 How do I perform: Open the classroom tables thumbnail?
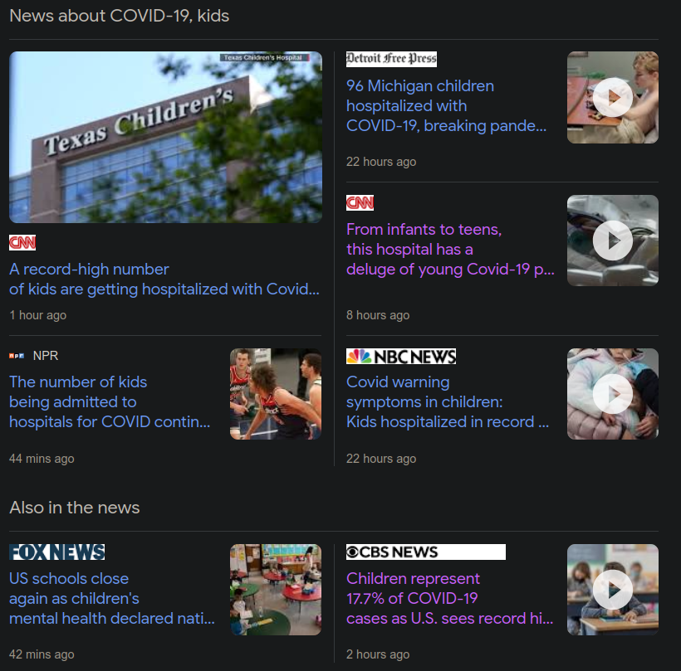pyautogui.click(x=276, y=590)
